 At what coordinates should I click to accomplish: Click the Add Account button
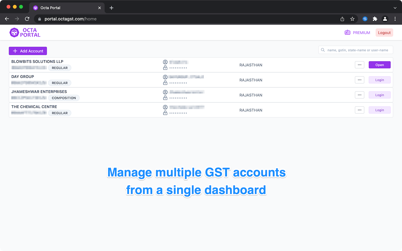click(x=28, y=51)
